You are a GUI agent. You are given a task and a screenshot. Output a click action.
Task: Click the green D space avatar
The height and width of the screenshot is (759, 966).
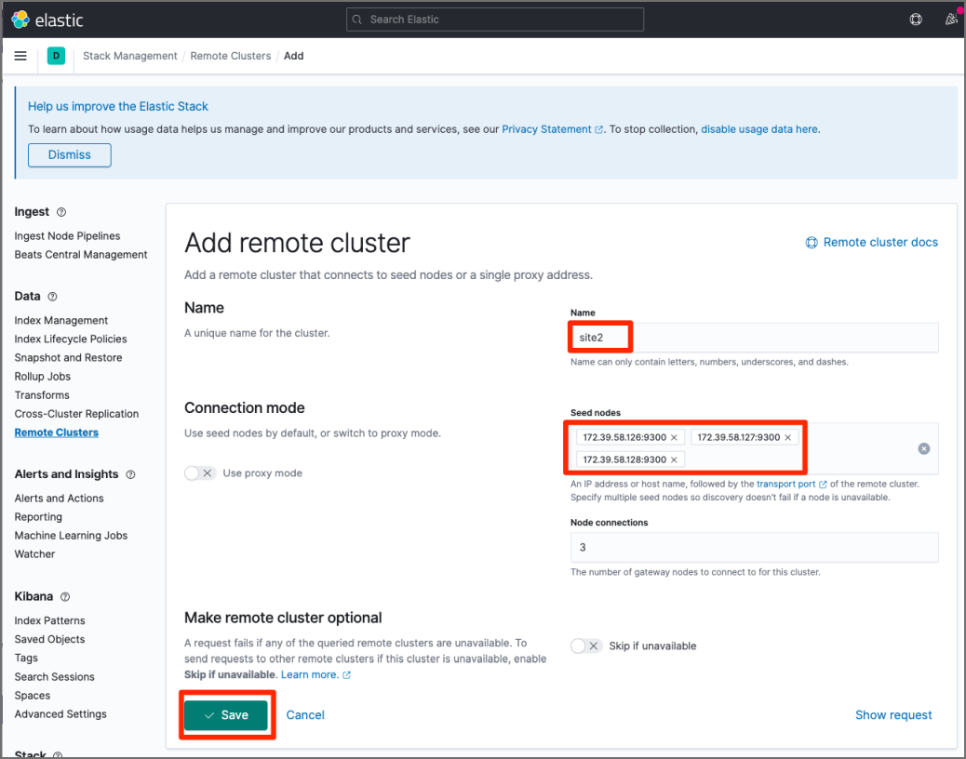click(x=56, y=56)
